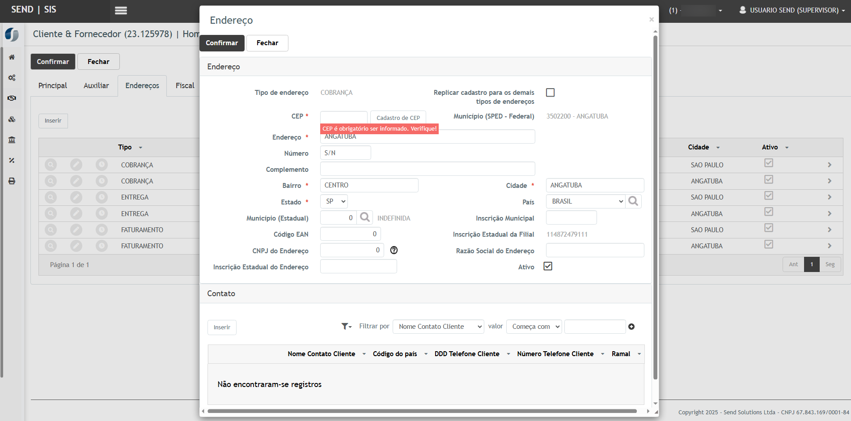Image resolution: width=851 pixels, height=421 pixels.
Task: Toggle the Ativo checkbox in Endereço form
Action: [x=548, y=266]
